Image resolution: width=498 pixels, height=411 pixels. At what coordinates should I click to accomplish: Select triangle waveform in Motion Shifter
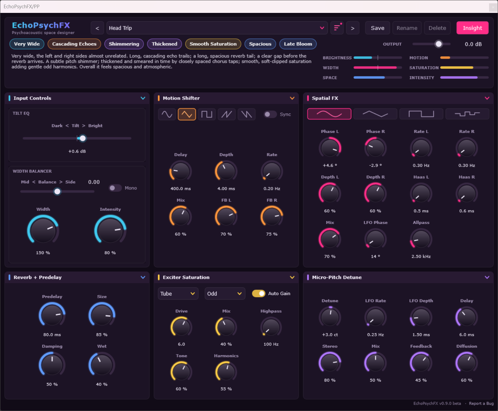[x=187, y=114]
